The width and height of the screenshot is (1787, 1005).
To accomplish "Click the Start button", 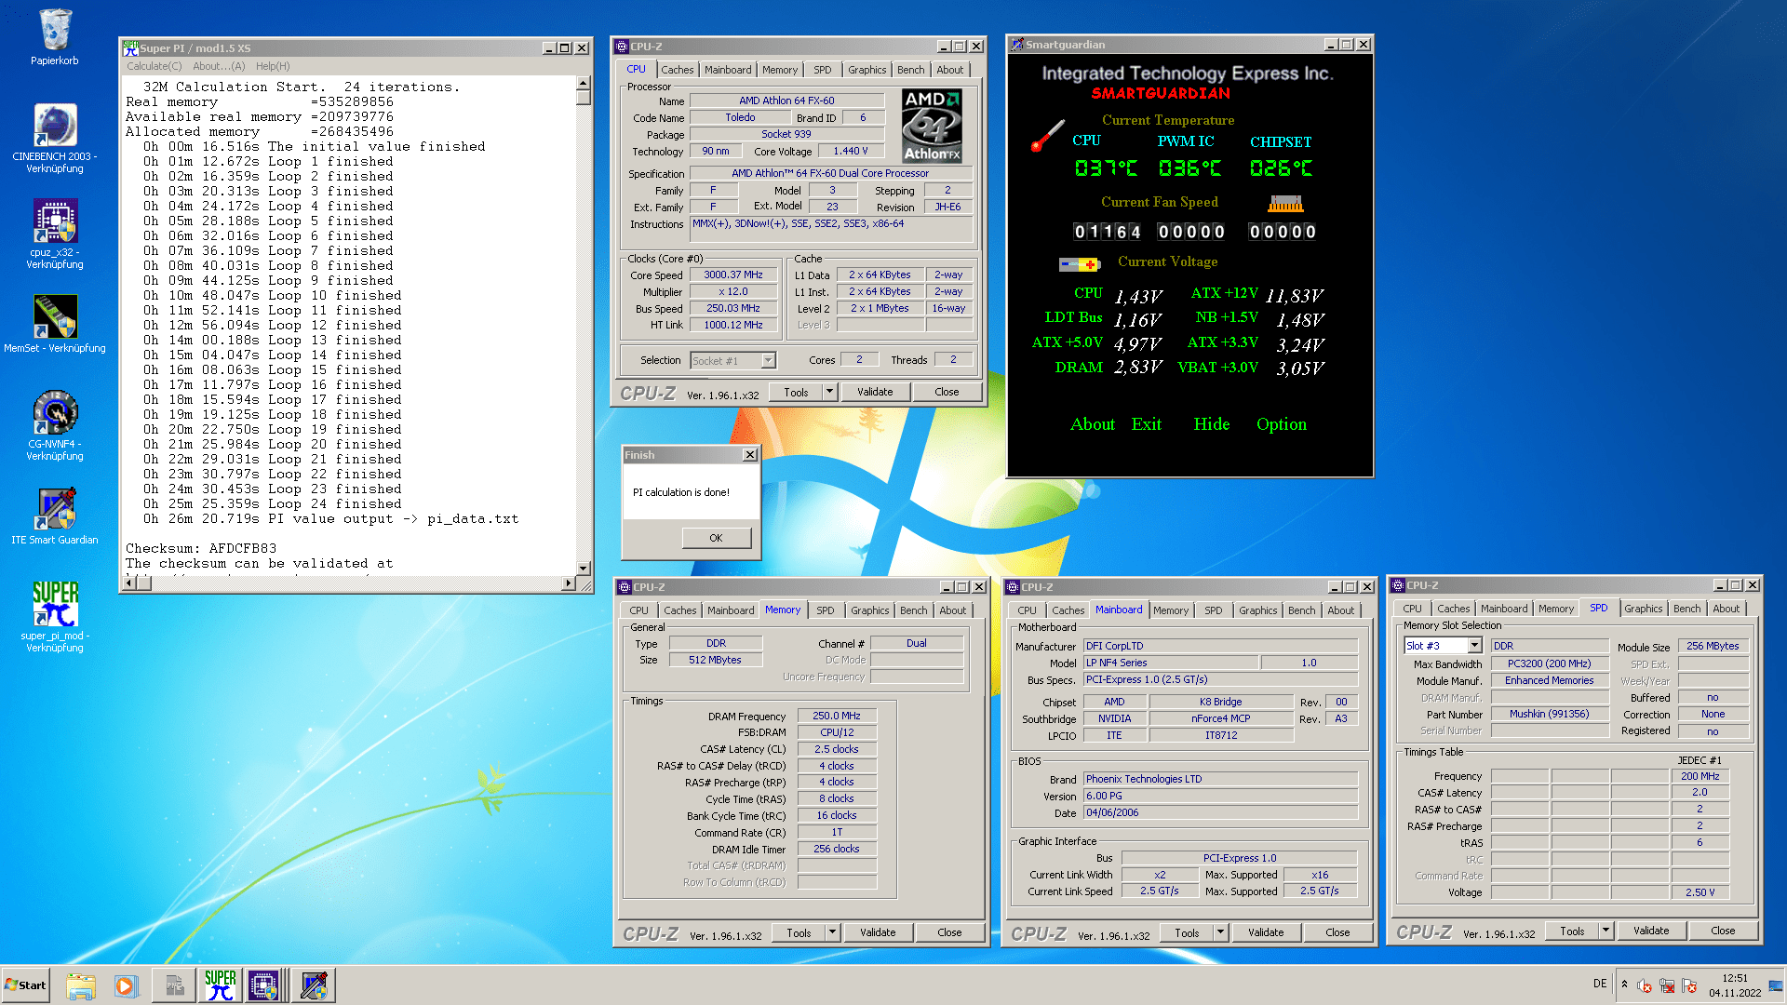I will [x=25, y=985].
